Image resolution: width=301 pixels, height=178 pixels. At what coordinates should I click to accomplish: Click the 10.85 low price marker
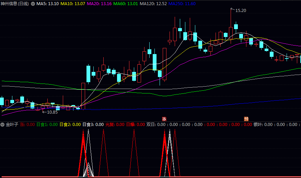click(x=52, y=112)
